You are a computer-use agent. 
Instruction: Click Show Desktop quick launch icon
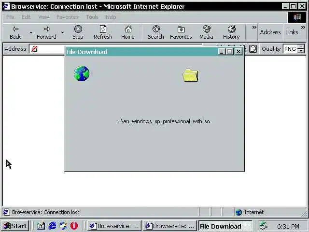[x=41, y=226]
